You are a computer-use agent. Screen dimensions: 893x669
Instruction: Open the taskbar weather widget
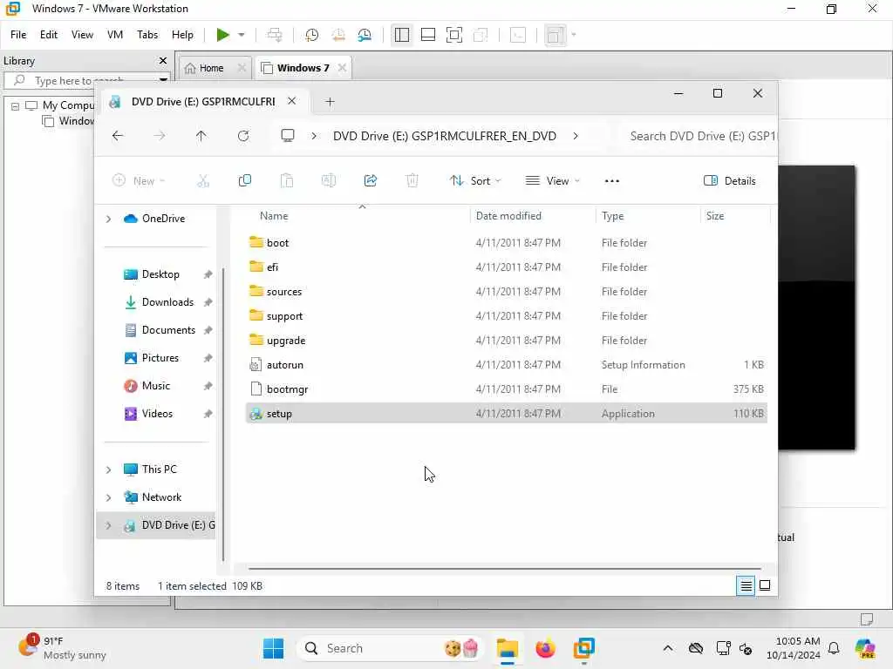62,648
